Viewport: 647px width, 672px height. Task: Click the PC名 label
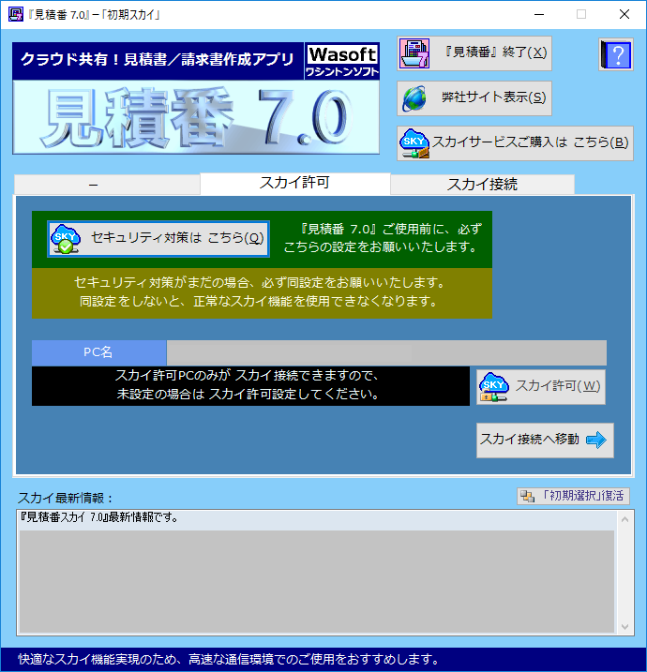click(x=98, y=352)
